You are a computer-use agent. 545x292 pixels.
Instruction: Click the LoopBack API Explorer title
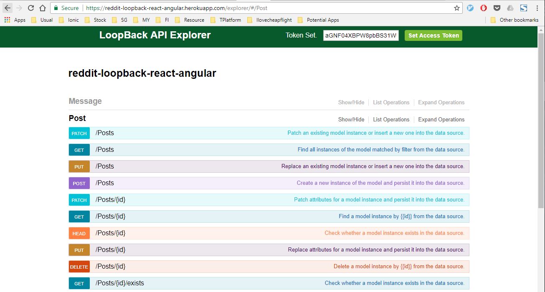pos(155,35)
